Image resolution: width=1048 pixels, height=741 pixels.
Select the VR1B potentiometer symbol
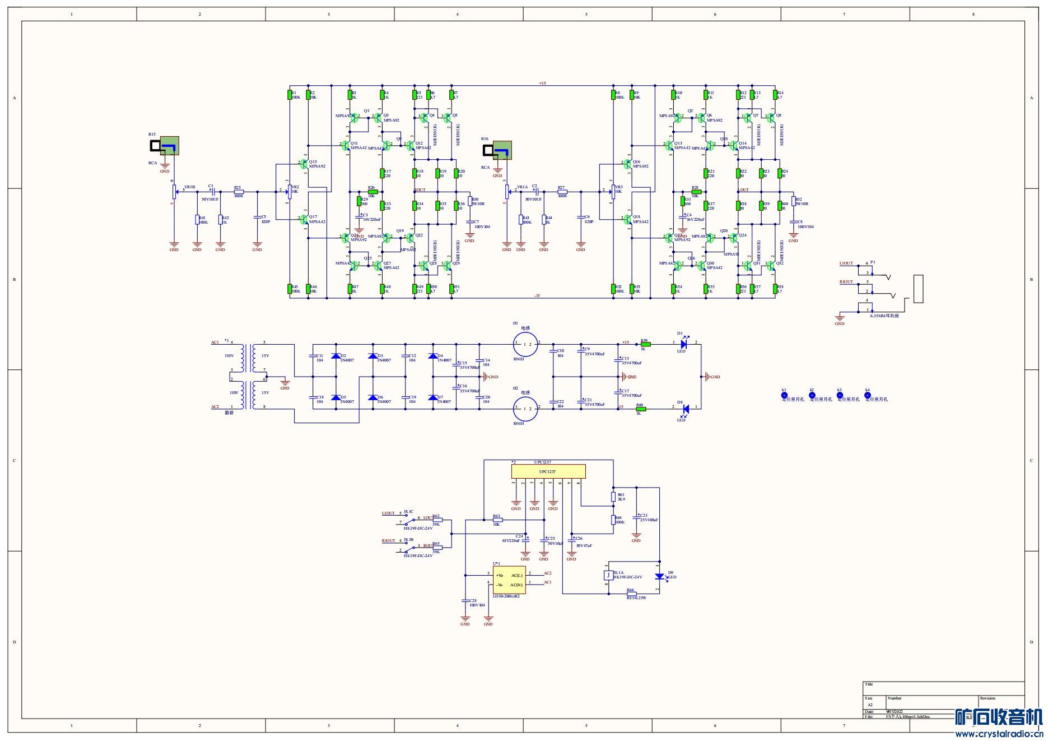[174, 192]
